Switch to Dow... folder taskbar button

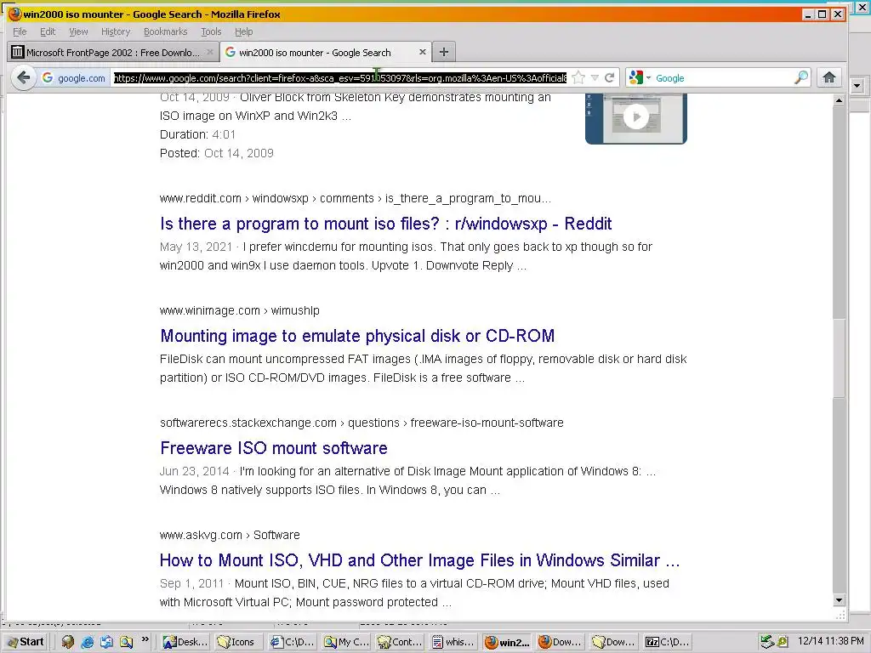614,642
